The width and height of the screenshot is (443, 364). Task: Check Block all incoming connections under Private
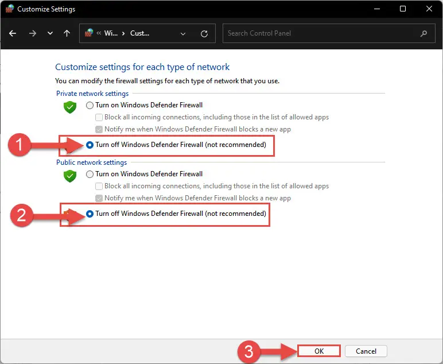coord(212,117)
